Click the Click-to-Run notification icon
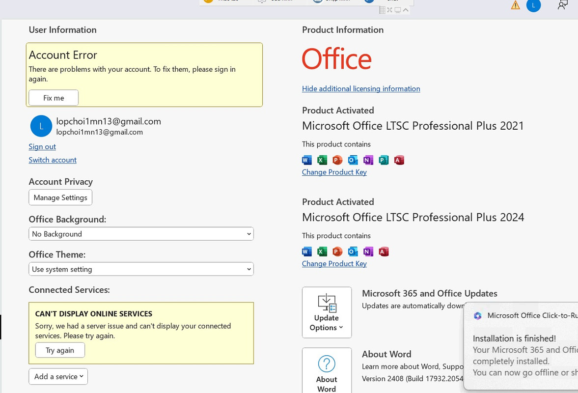Image resolution: width=578 pixels, height=393 pixels. click(x=478, y=315)
